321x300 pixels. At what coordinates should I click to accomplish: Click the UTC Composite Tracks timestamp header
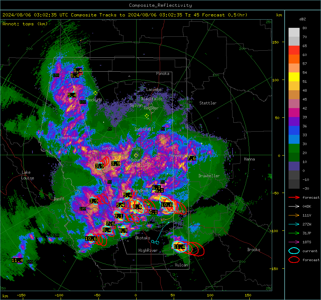(x=125, y=15)
